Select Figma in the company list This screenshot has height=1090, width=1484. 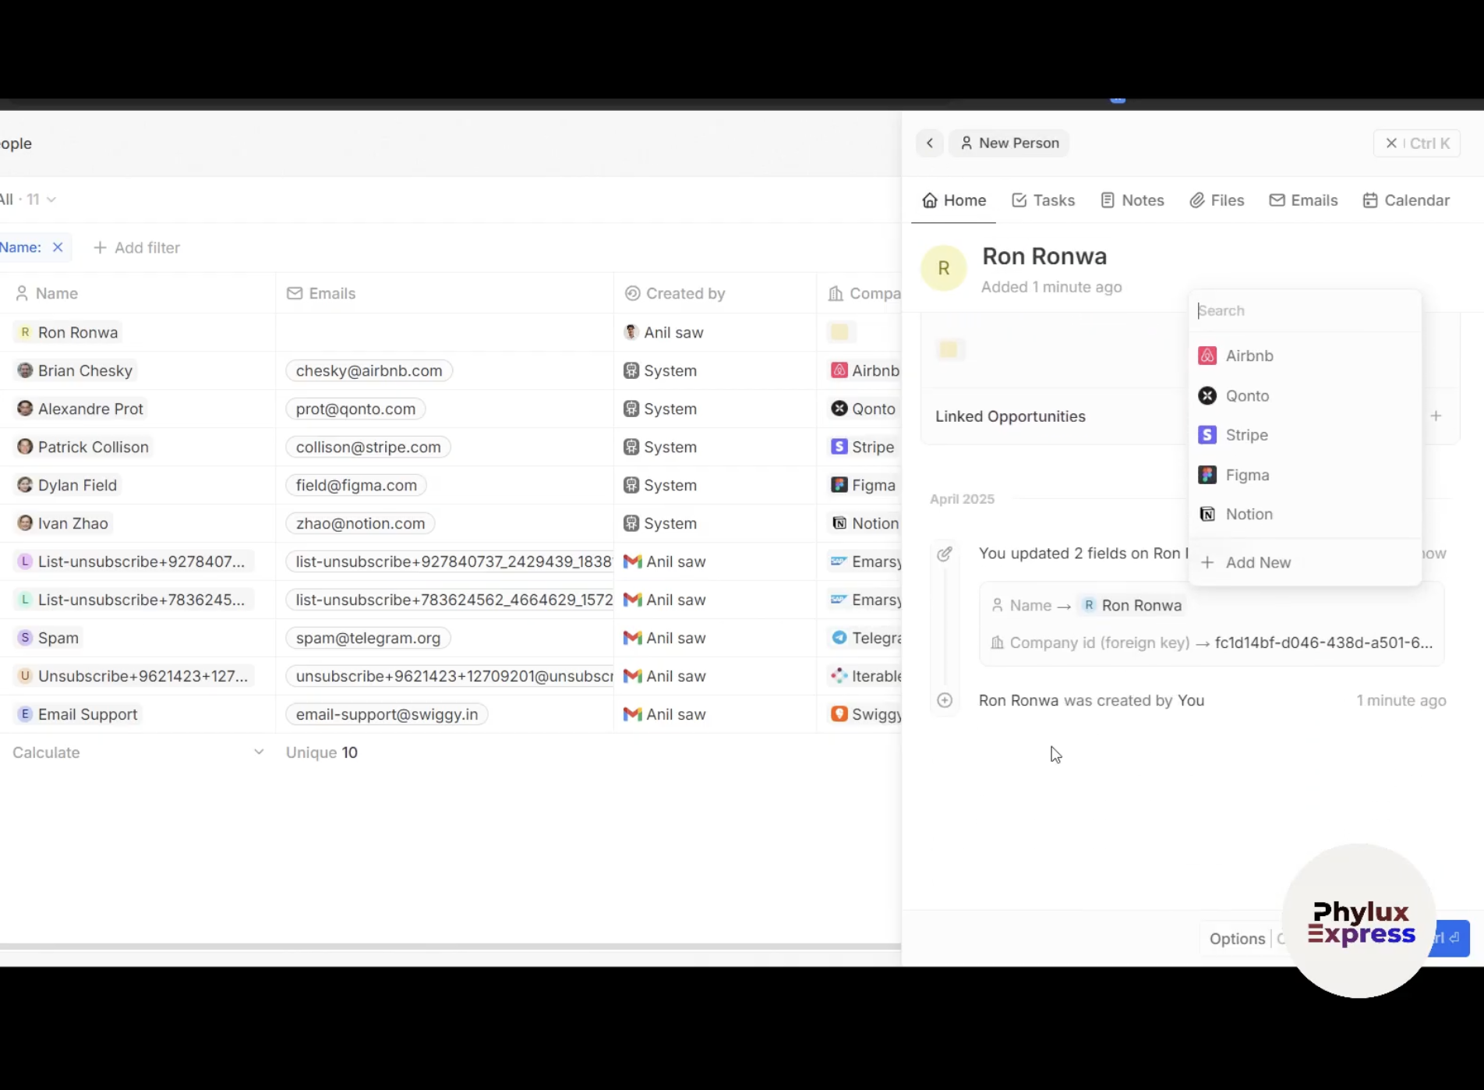pos(1306,475)
